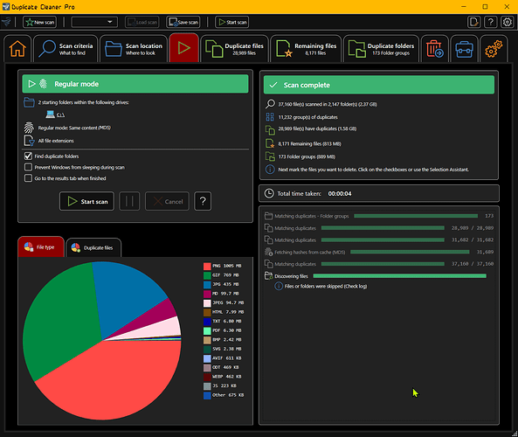Open the File removal trash icon tab

[435, 49]
